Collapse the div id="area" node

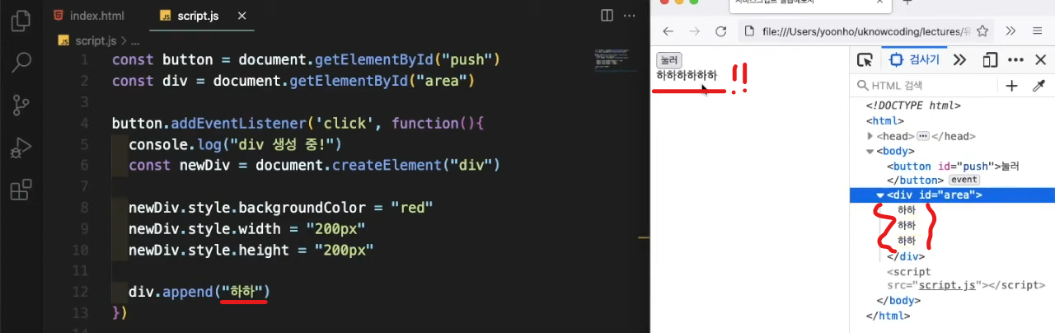(x=880, y=195)
